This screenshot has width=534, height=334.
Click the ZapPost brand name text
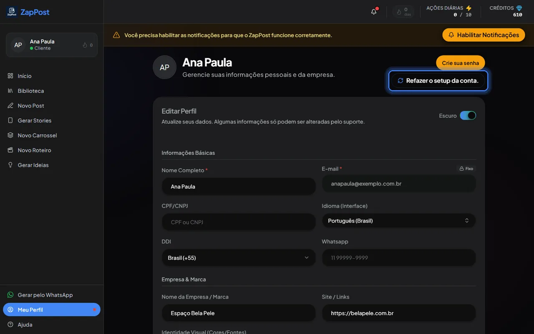tap(35, 12)
